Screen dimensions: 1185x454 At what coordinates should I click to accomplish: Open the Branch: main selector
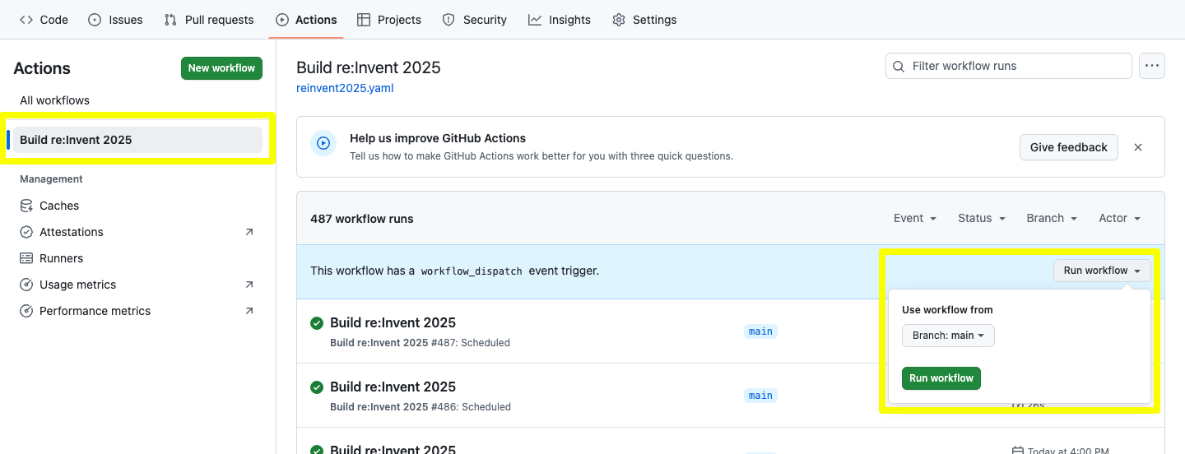(948, 336)
